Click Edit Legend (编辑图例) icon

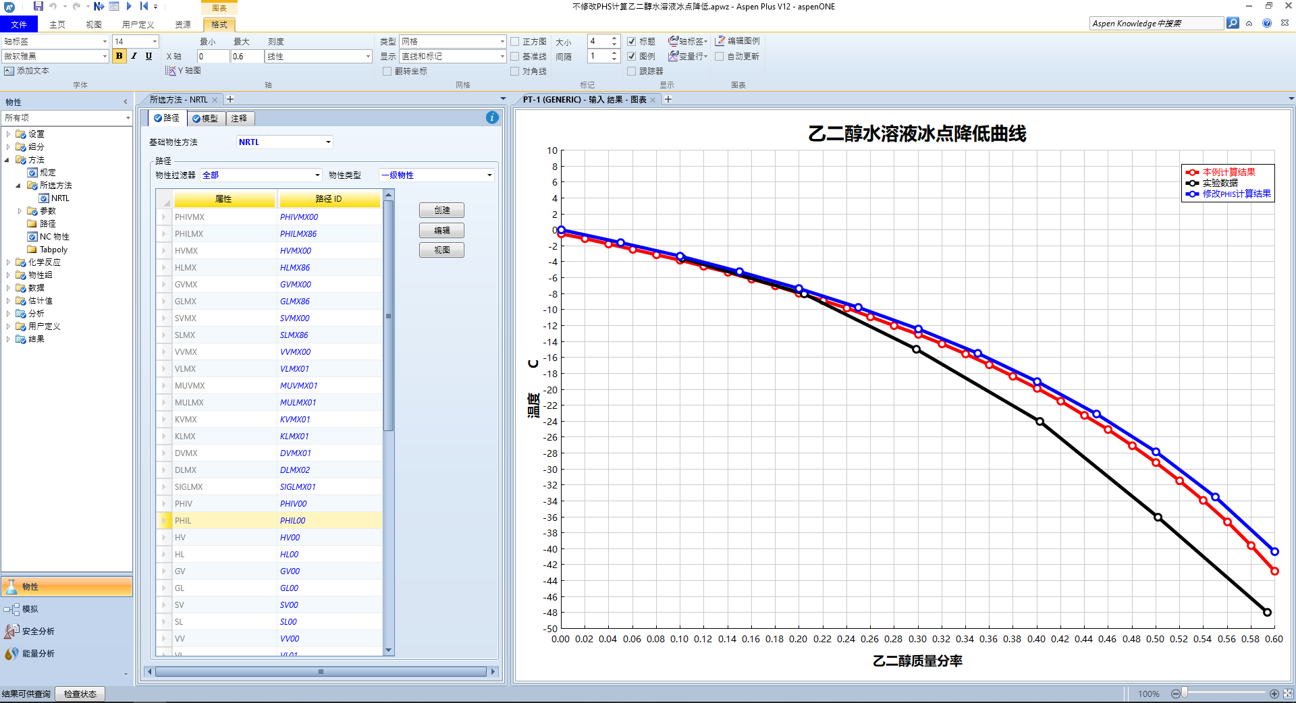pos(720,41)
